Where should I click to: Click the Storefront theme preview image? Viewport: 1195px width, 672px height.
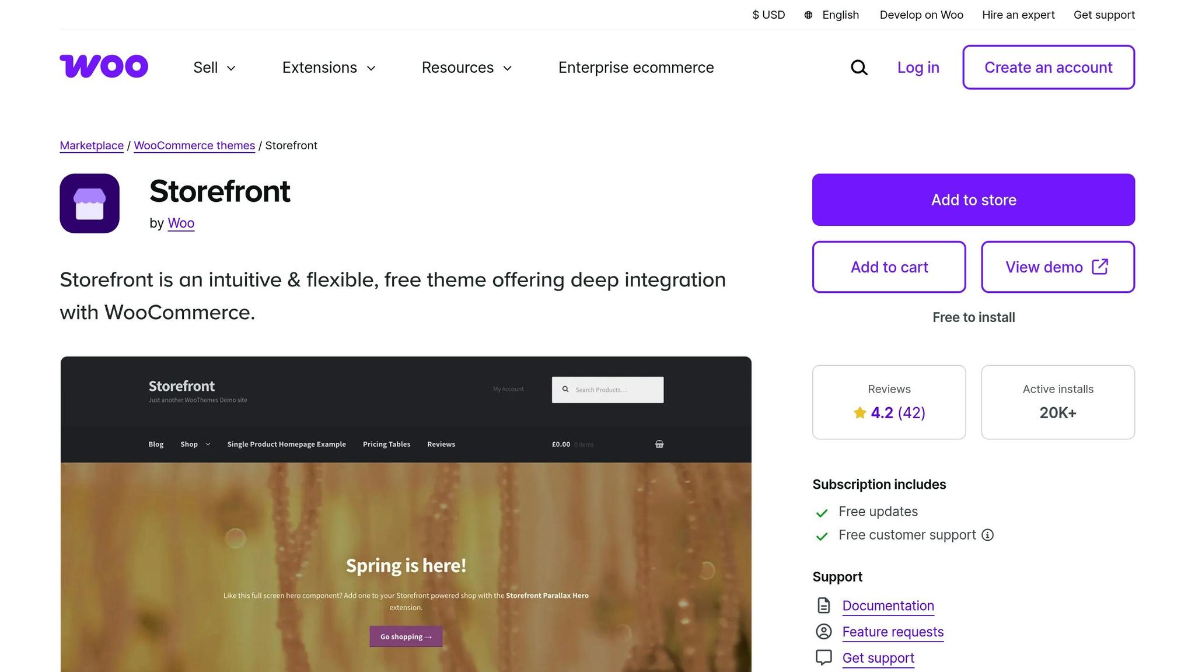[x=406, y=514]
